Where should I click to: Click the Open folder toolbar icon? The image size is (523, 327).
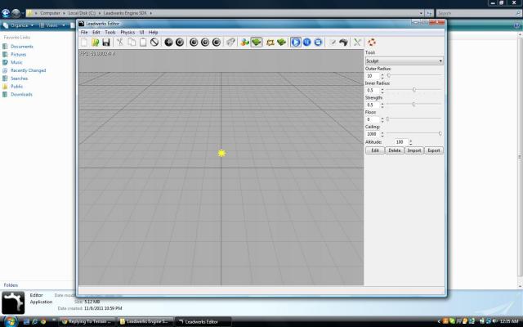95,42
